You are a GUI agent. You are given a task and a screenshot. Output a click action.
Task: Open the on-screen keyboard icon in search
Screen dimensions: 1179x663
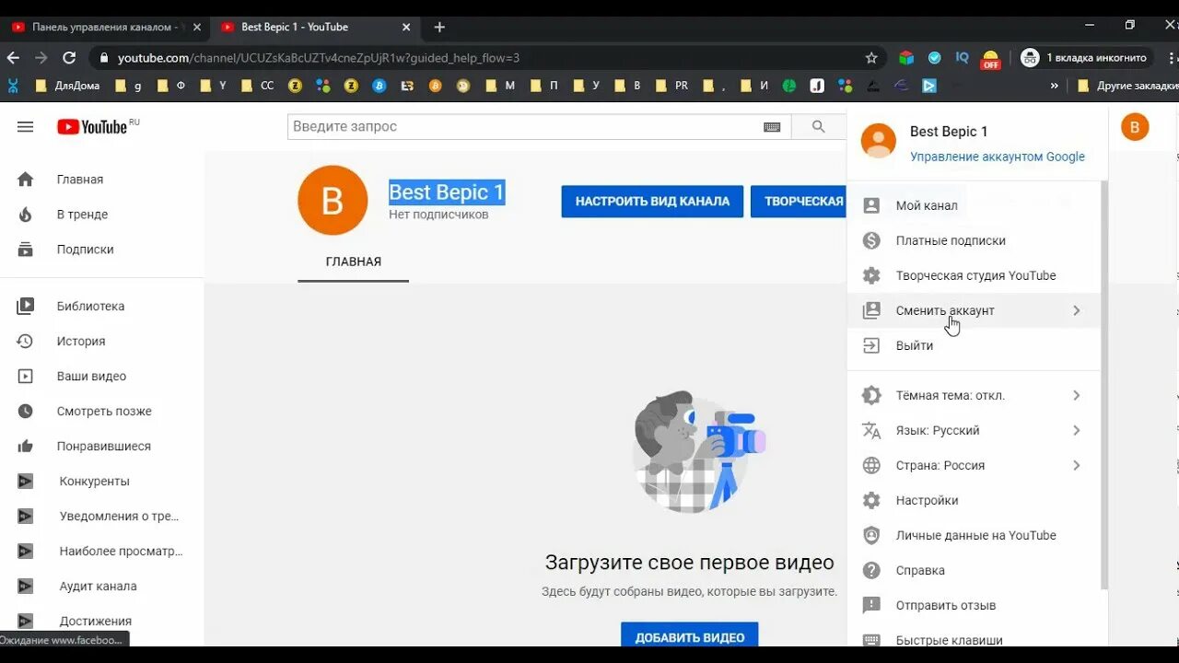point(772,127)
